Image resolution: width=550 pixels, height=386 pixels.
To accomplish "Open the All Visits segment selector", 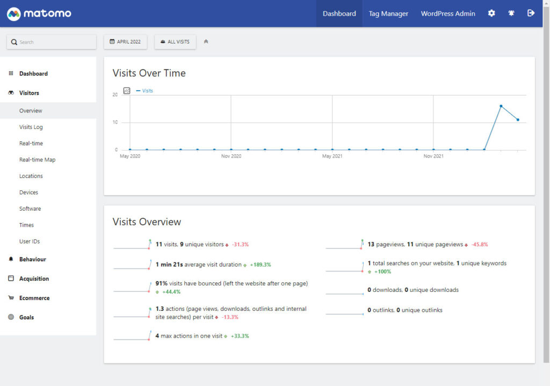I will click(x=175, y=42).
